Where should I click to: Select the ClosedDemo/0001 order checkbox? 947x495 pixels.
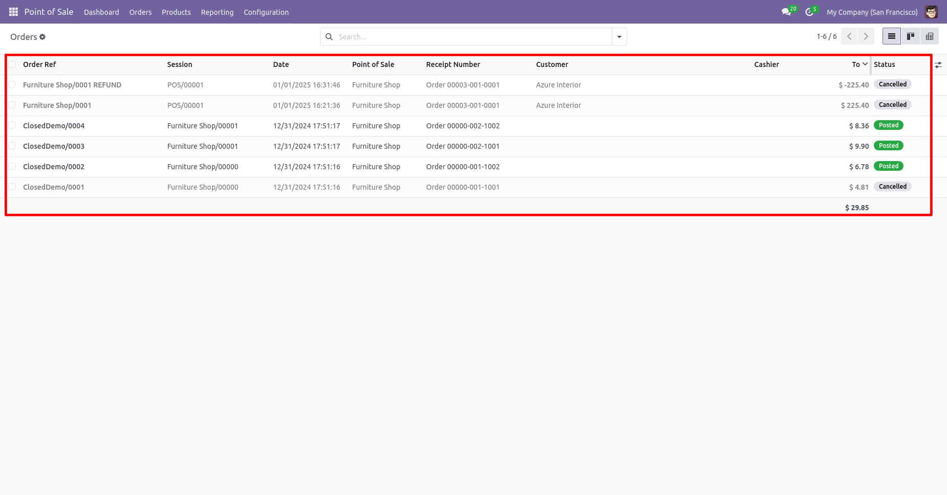12,187
